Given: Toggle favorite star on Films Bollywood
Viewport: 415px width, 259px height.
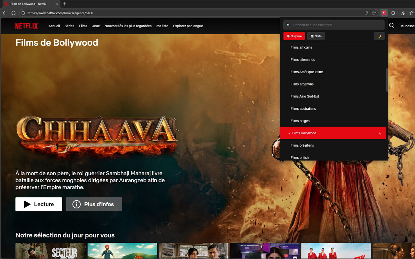Looking at the screenshot, I should (380, 133).
